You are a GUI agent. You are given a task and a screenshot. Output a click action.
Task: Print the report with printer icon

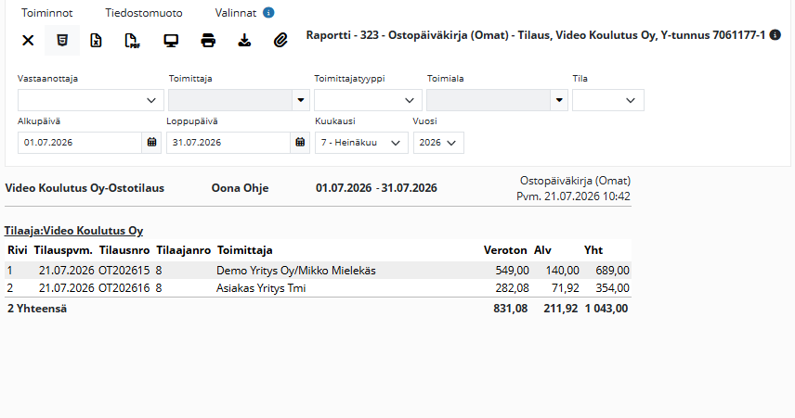(208, 40)
